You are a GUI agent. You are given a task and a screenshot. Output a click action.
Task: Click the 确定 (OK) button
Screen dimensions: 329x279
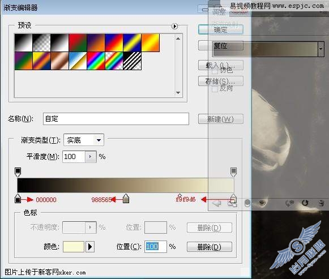pyautogui.click(x=220, y=30)
